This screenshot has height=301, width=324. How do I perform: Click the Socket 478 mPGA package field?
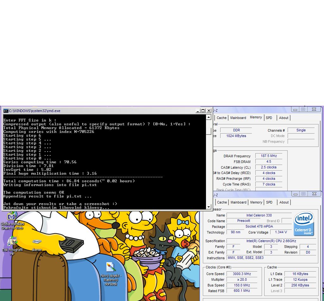pyautogui.click(x=259, y=227)
